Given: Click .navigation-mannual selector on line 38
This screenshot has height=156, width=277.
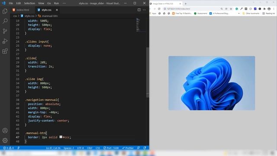Looking at the screenshot, I should [41, 100].
